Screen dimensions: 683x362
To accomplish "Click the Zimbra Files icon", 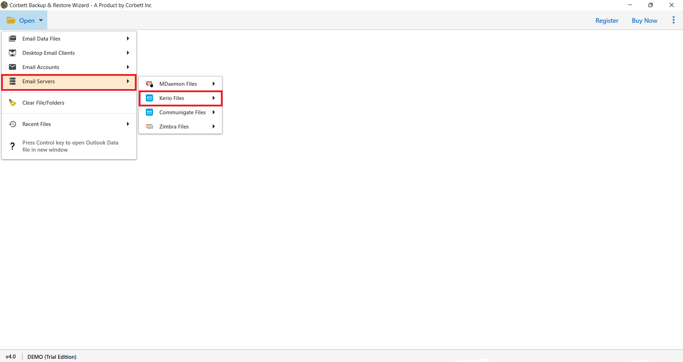I will click(149, 126).
